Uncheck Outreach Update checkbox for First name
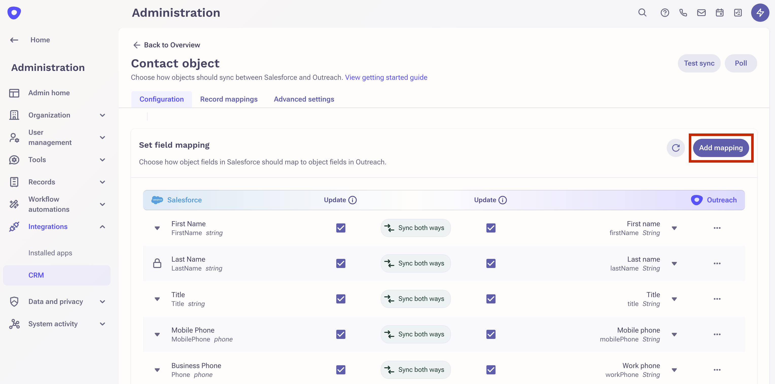The image size is (775, 384). coord(491,228)
